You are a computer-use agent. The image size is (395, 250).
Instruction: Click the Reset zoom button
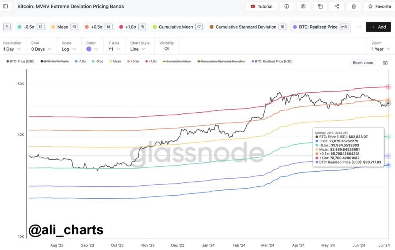pyautogui.click(x=363, y=62)
